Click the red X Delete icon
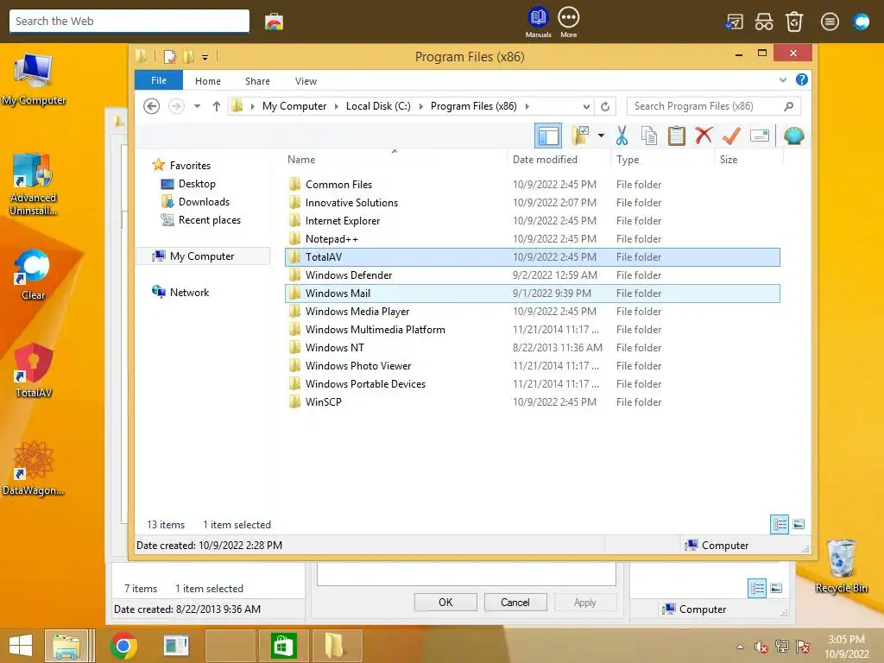This screenshot has height=663, width=884. click(x=704, y=136)
